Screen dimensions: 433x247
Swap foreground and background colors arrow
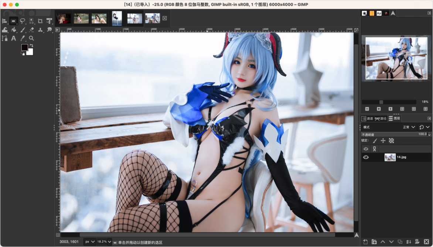coord(31,45)
